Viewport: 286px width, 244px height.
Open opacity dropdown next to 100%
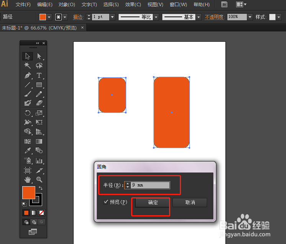(x=250, y=17)
